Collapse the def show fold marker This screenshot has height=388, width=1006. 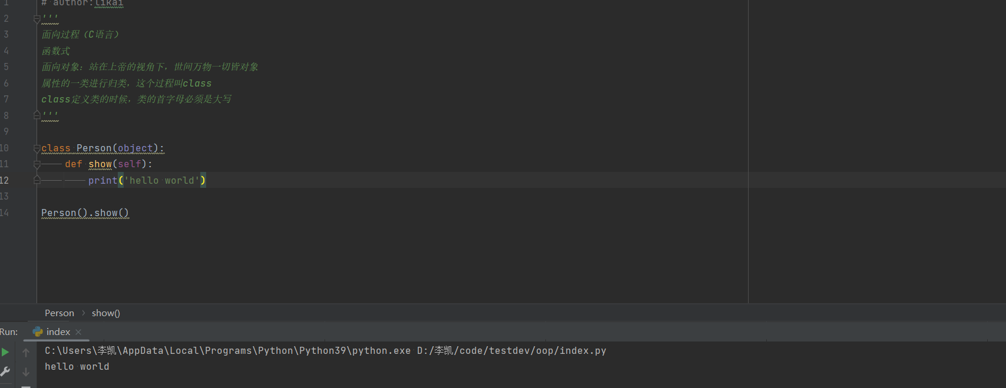[x=37, y=164]
